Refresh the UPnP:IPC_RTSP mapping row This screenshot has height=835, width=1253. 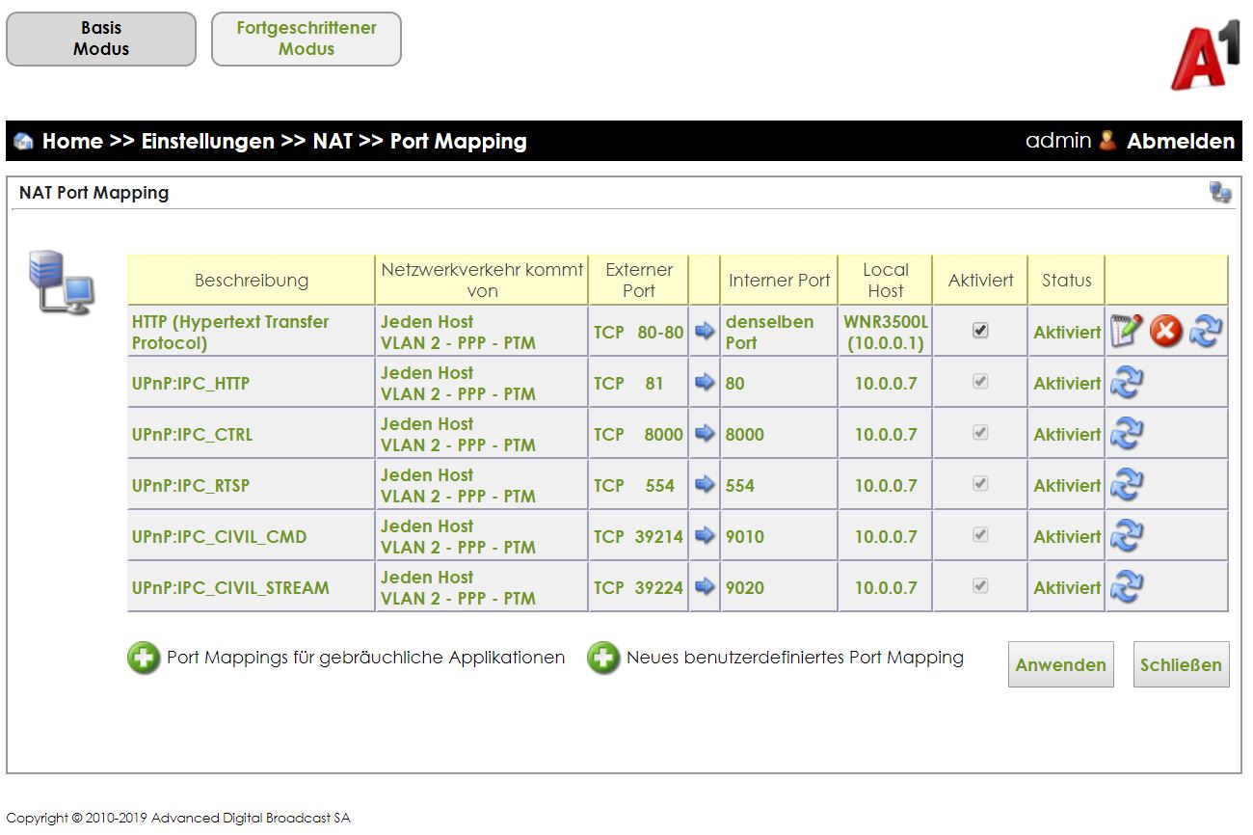1127,485
